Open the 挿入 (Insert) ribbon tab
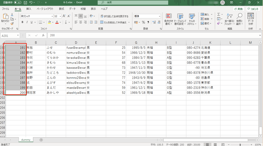The width and height of the screenshot is (263, 146). 29,9
